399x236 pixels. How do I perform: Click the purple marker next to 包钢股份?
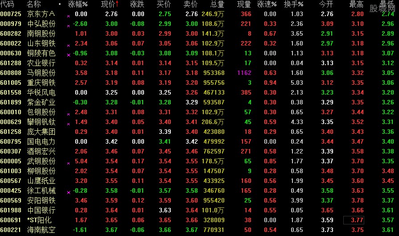pyautogui.click(x=69, y=114)
